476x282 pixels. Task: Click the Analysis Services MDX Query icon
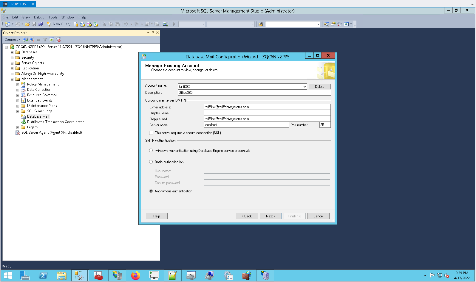83,24
